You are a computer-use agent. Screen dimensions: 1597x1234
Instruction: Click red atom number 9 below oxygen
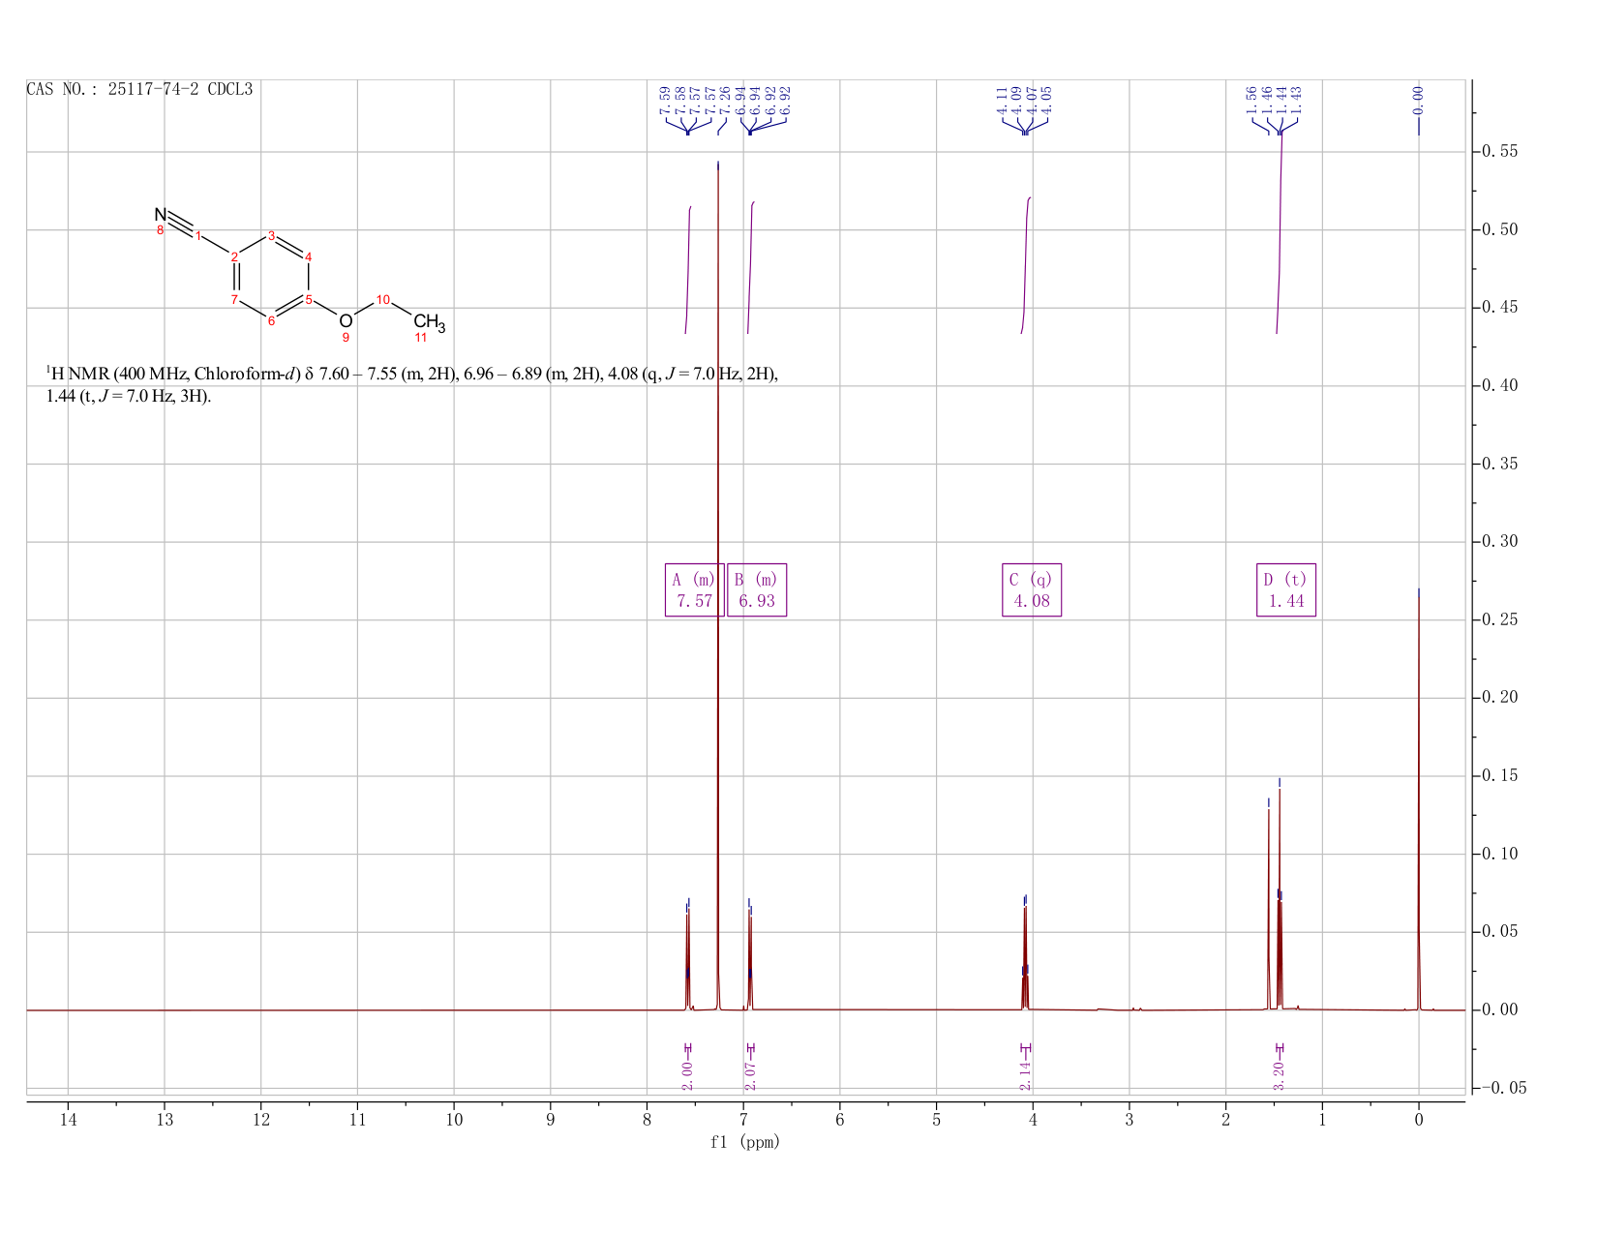pyautogui.click(x=346, y=338)
